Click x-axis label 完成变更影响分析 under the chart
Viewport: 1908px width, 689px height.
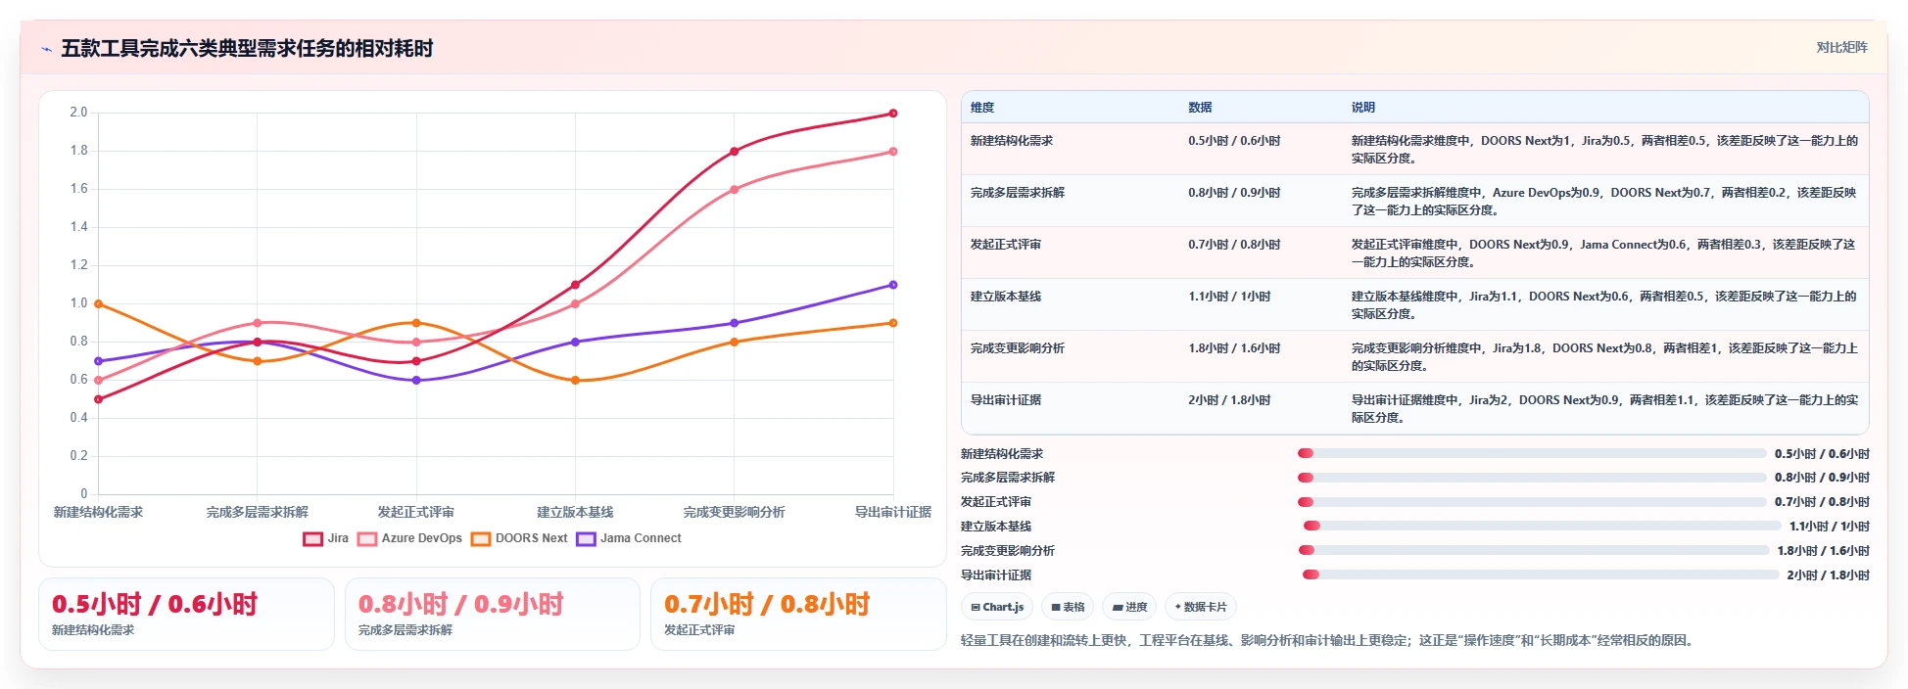pyautogui.click(x=735, y=512)
